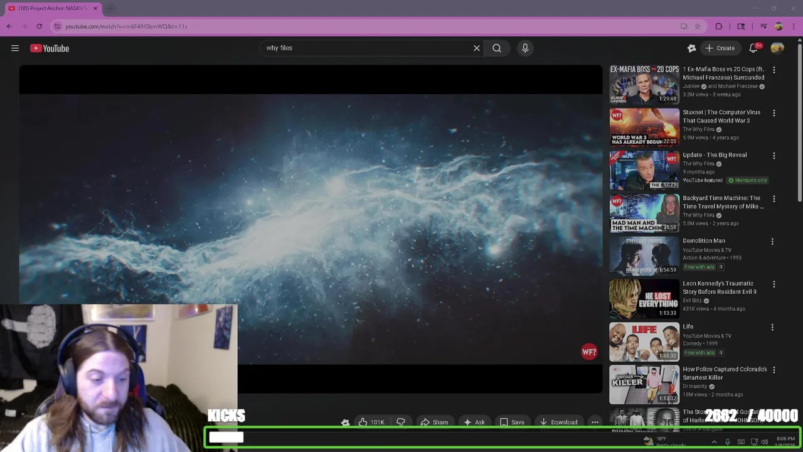Open the YouTube notifications bell

pyautogui.click(x=754, y=48)
